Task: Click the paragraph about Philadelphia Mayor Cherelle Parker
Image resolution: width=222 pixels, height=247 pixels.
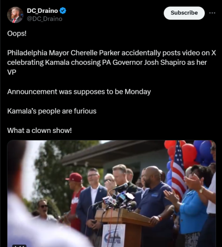Action: point(112,62)
